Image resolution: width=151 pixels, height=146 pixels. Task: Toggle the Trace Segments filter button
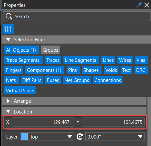[x=23, y=60]
